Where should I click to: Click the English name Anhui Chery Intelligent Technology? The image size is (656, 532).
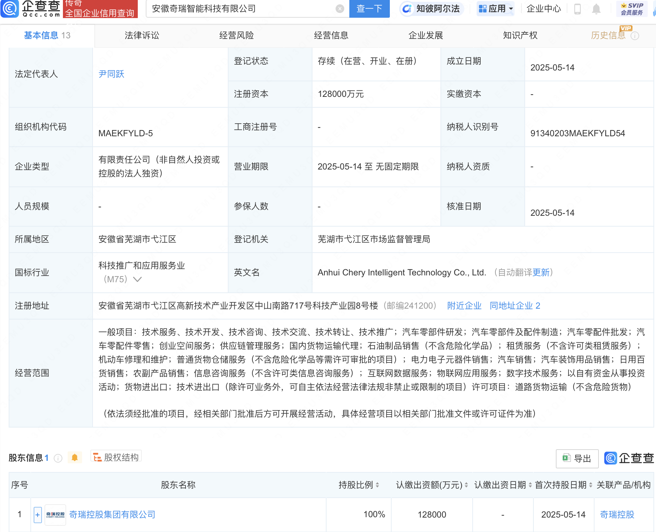click(402, 273)
